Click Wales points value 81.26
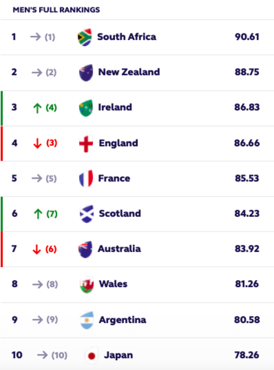Screen dimensions: 274x370 tap(247, 284)
